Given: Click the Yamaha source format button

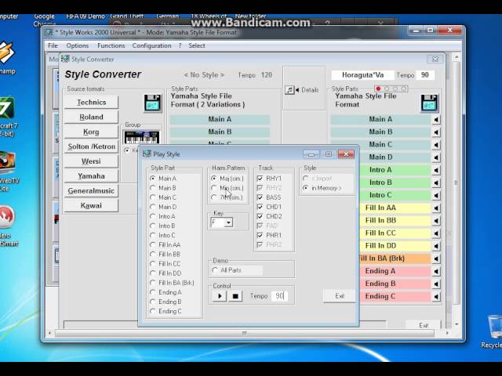Looking at the screenshot, I should (x=91, y=176).
